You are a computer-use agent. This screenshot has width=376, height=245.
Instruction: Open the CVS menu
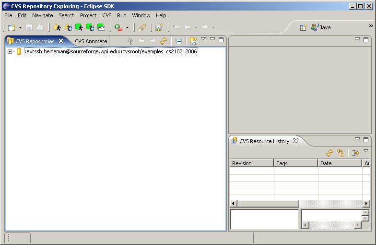tap(107, 15)
